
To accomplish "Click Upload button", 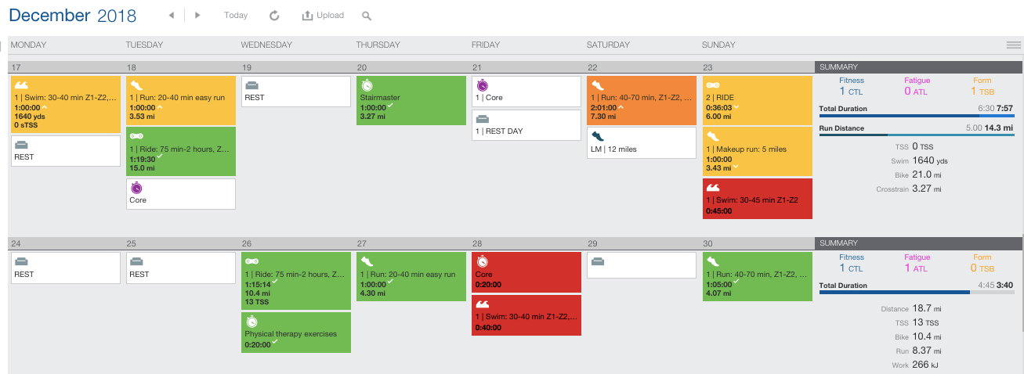I will [x=323, y=16].
